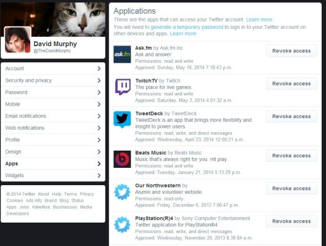Open the Apps footer link
Image resolution: width=326 pixels, height=246 pixels.
point(11,207)
